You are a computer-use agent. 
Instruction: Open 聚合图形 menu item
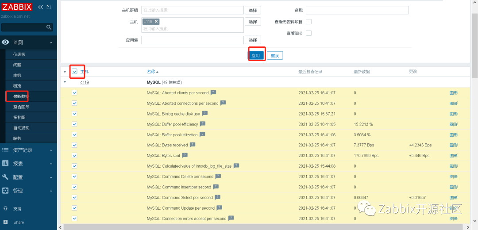pos(21,107)
